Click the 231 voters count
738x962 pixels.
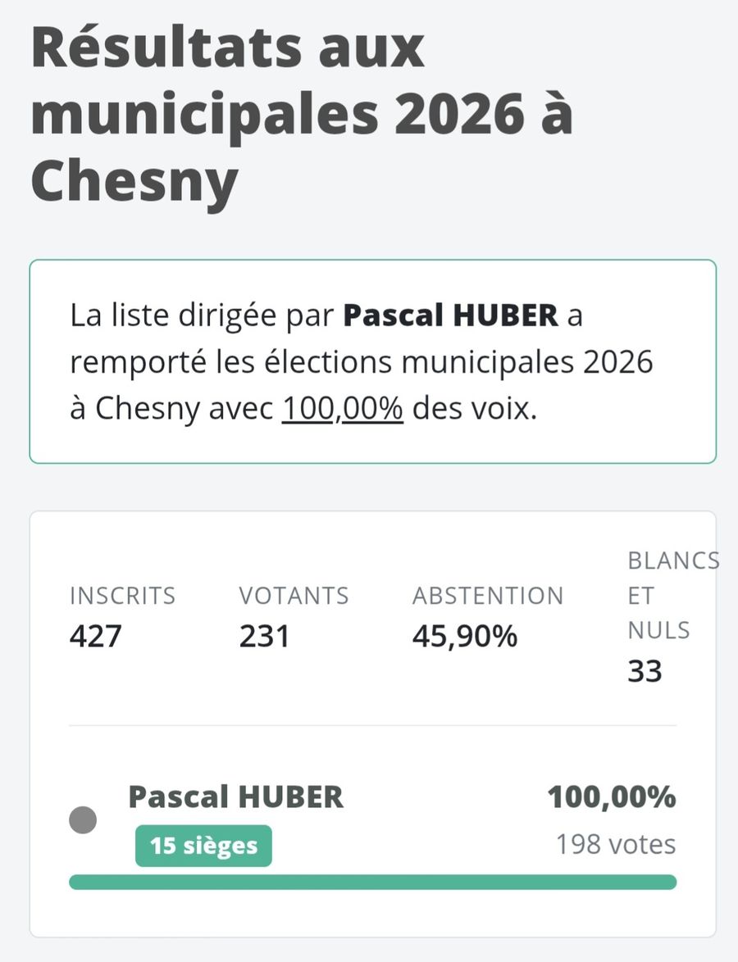tap(264, 636)
